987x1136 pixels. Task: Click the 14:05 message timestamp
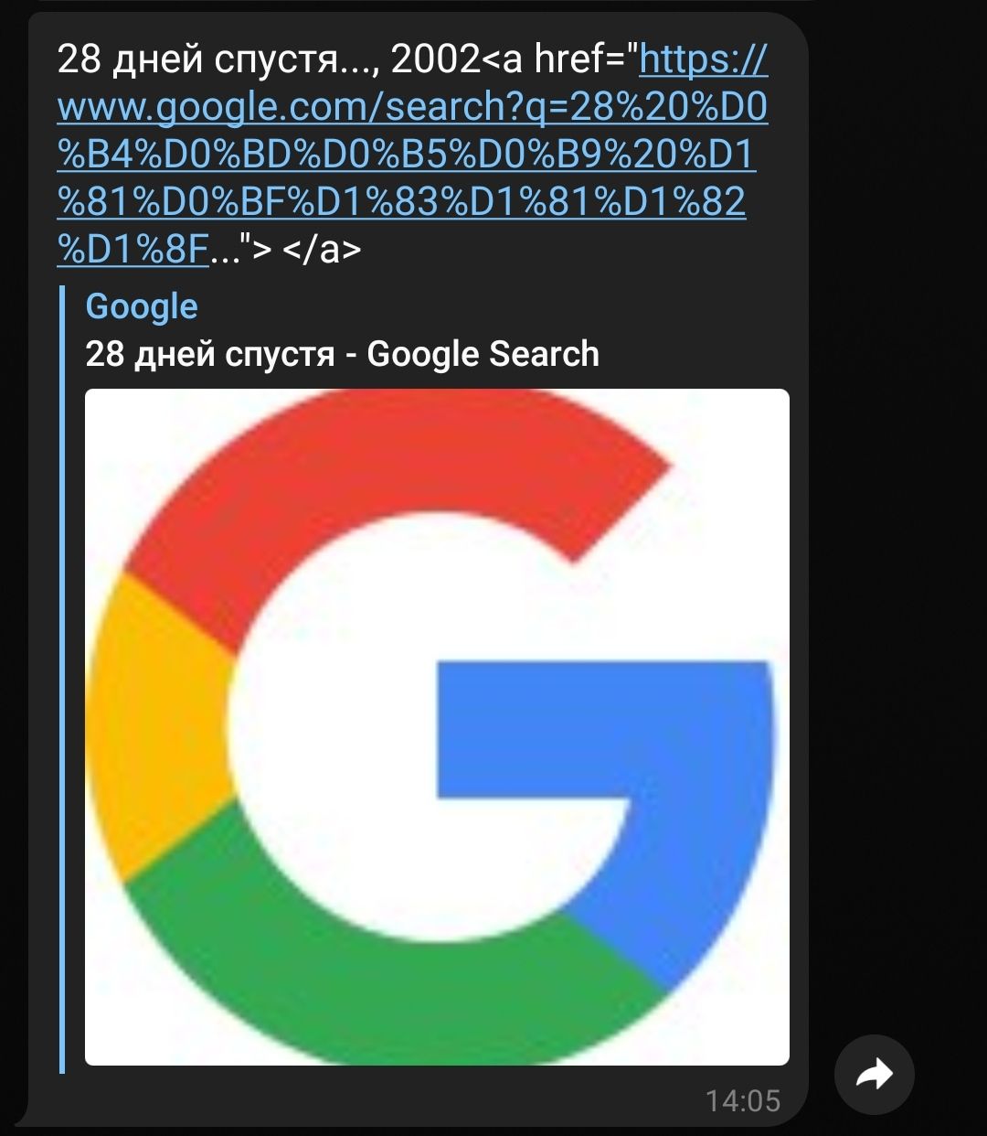pyautogui.click(x=743, y=1100)
